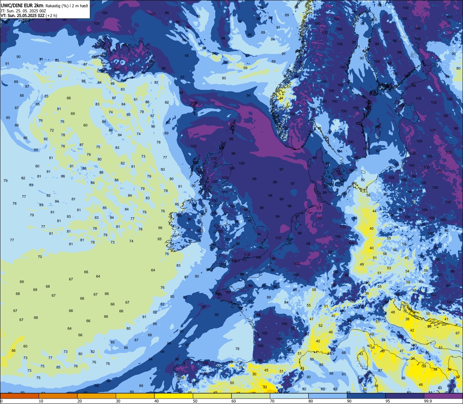Click the '99.9' legend tick label

pos(428,401)
